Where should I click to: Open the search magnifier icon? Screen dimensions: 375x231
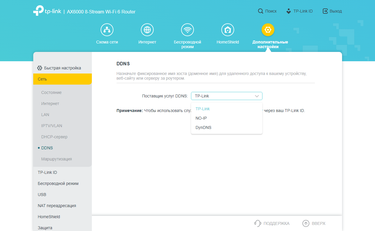tap(260, 11)
